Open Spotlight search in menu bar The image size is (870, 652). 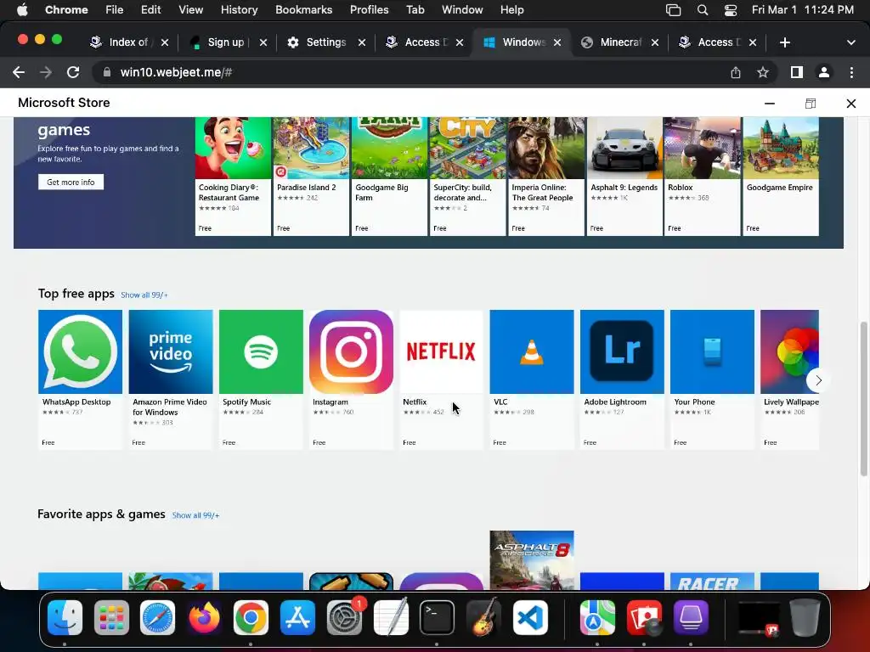pos(703,9)
